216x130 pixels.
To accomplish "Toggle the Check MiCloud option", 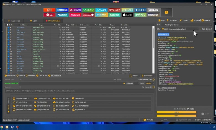I will pos(42,76).
